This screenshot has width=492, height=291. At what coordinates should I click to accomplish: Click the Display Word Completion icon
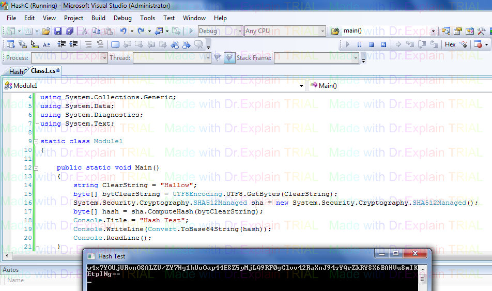[47, 44]
